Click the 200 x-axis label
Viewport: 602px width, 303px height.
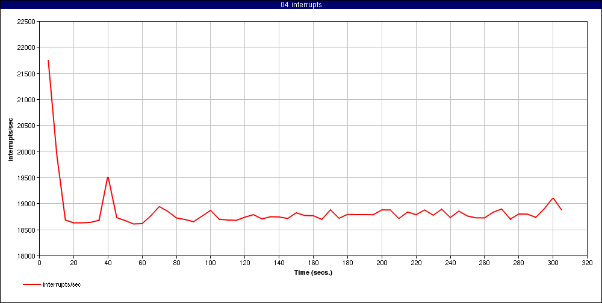[x=382, y=263]
